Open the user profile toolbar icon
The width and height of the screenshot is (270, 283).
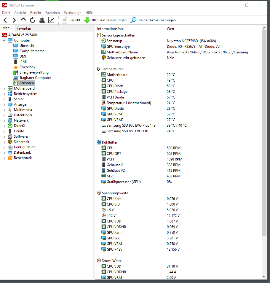[x=42, y=20]
